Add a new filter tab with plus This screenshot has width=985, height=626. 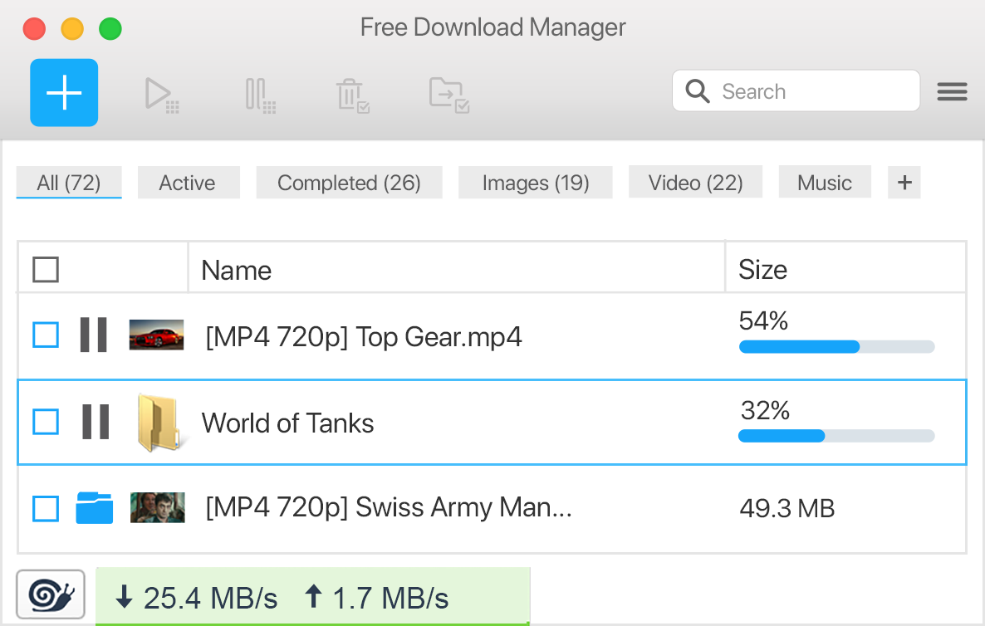tap(904, 182)
